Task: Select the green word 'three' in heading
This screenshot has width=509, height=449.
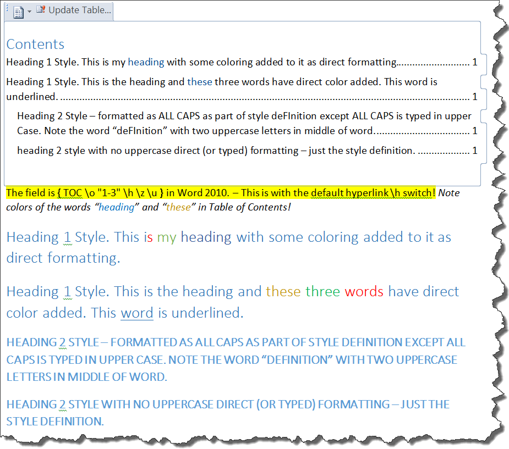Action: tap(325, 291)
